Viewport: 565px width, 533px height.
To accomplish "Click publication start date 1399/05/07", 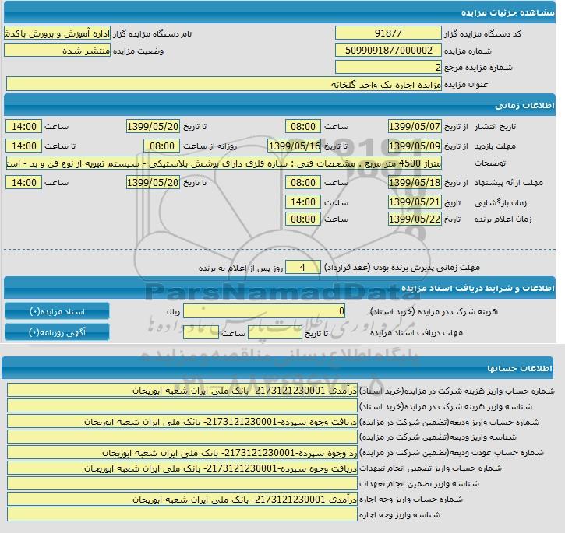I will click(415, 126).
